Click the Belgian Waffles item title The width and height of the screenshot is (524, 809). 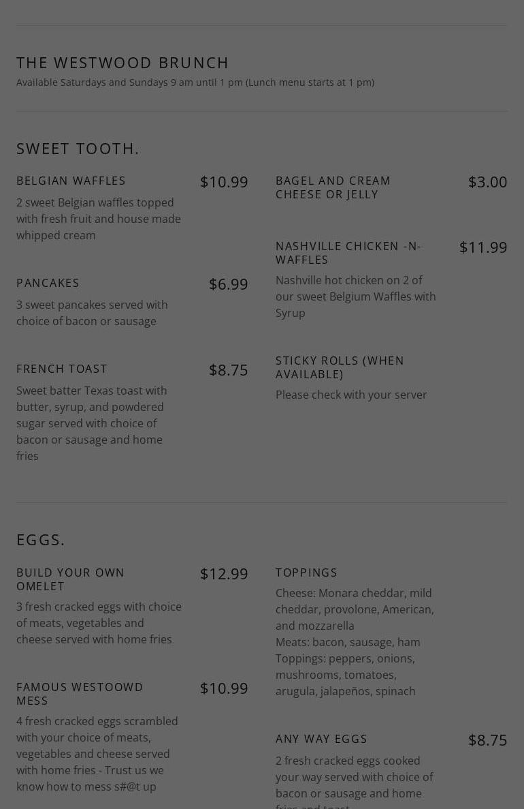(x=71, y=181)
